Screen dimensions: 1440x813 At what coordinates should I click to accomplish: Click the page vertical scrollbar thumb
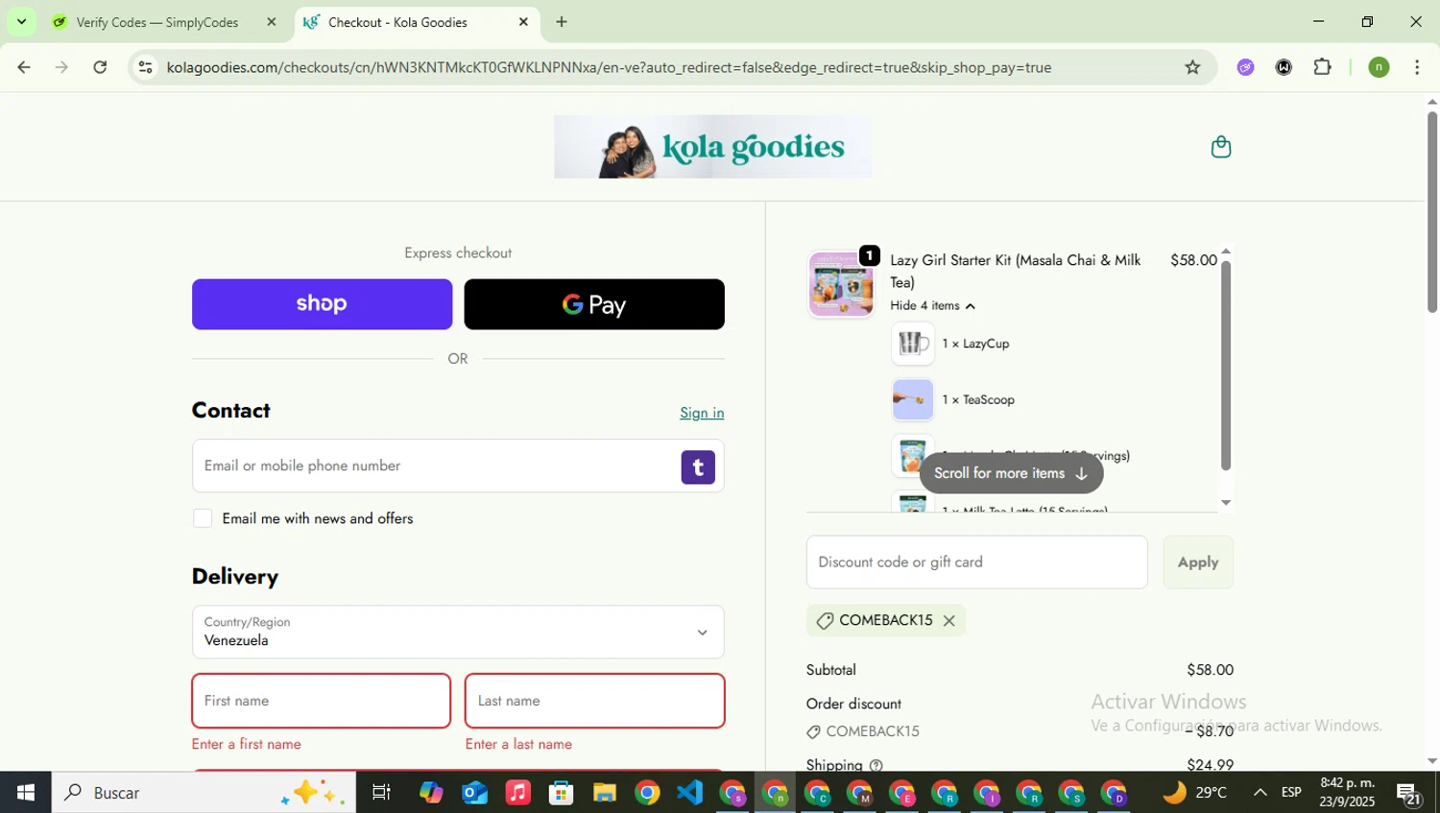(1432, 211)
